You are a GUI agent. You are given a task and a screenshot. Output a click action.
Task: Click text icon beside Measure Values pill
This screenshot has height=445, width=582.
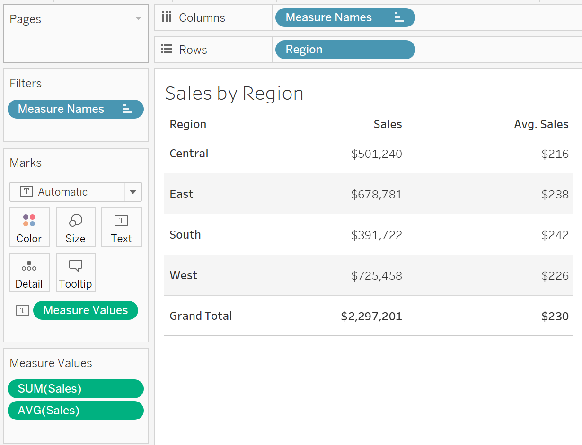23,310
